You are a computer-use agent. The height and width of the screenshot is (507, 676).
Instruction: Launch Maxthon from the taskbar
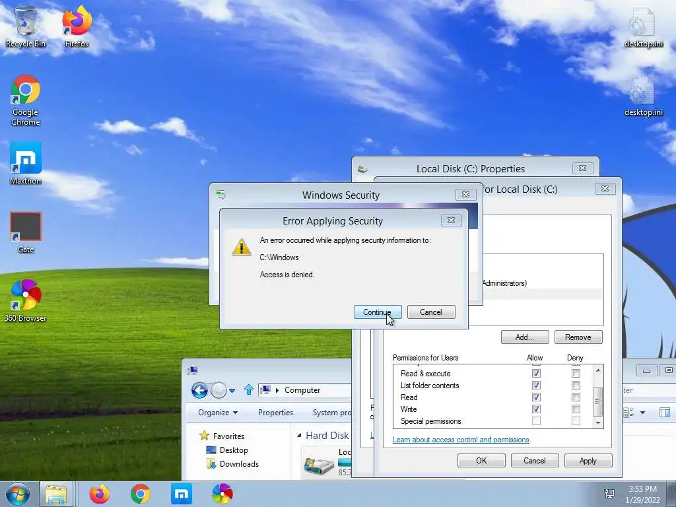tap(182, 494)
